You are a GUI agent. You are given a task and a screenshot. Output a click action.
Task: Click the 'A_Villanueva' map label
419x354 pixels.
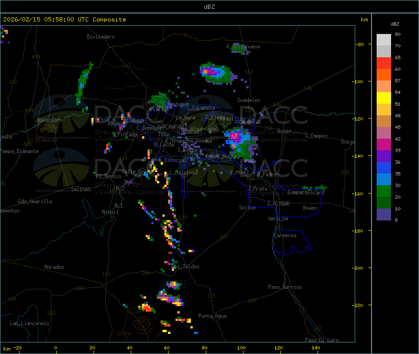(x=243, y=47)
